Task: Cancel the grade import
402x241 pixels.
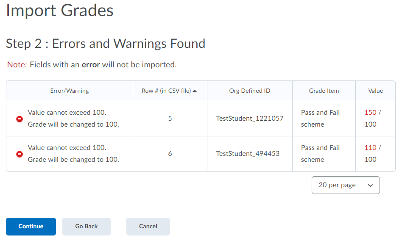Action: coord(148,227)
